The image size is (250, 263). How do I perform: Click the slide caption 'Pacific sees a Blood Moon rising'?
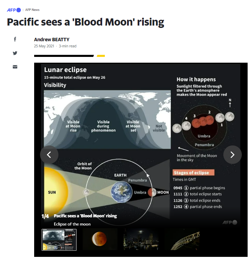coord(85,216)
